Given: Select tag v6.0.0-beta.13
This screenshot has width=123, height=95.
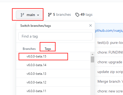Looking at the screenshot, I should coord(53,73).
